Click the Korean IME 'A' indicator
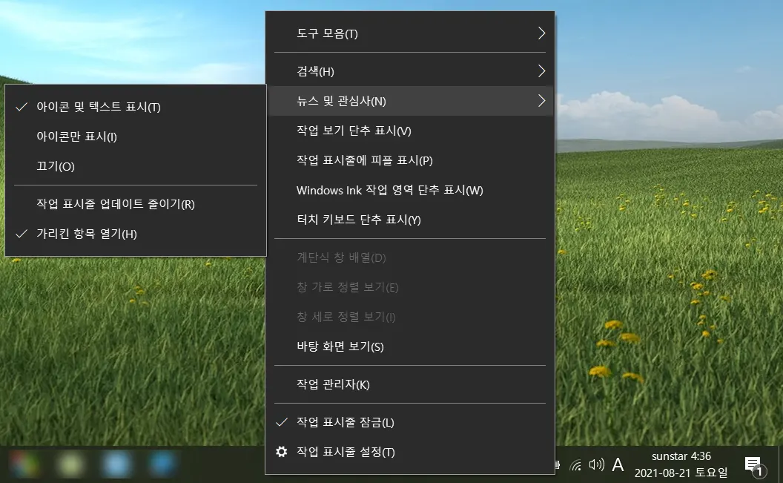 pos(617,465)
